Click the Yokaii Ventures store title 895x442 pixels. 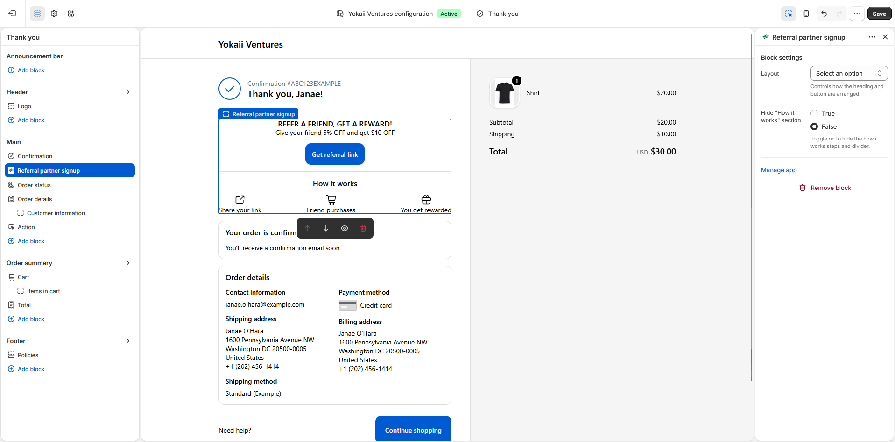tap(251, 44)
